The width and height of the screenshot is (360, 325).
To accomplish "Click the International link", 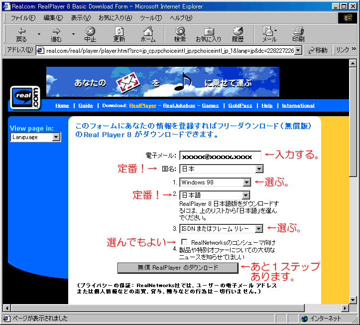I will point(298,106).
